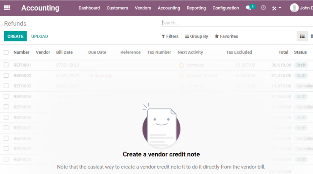Select all rows header checkbox
The height and width of the screenshot is (174, 313).
coord(6,52)
